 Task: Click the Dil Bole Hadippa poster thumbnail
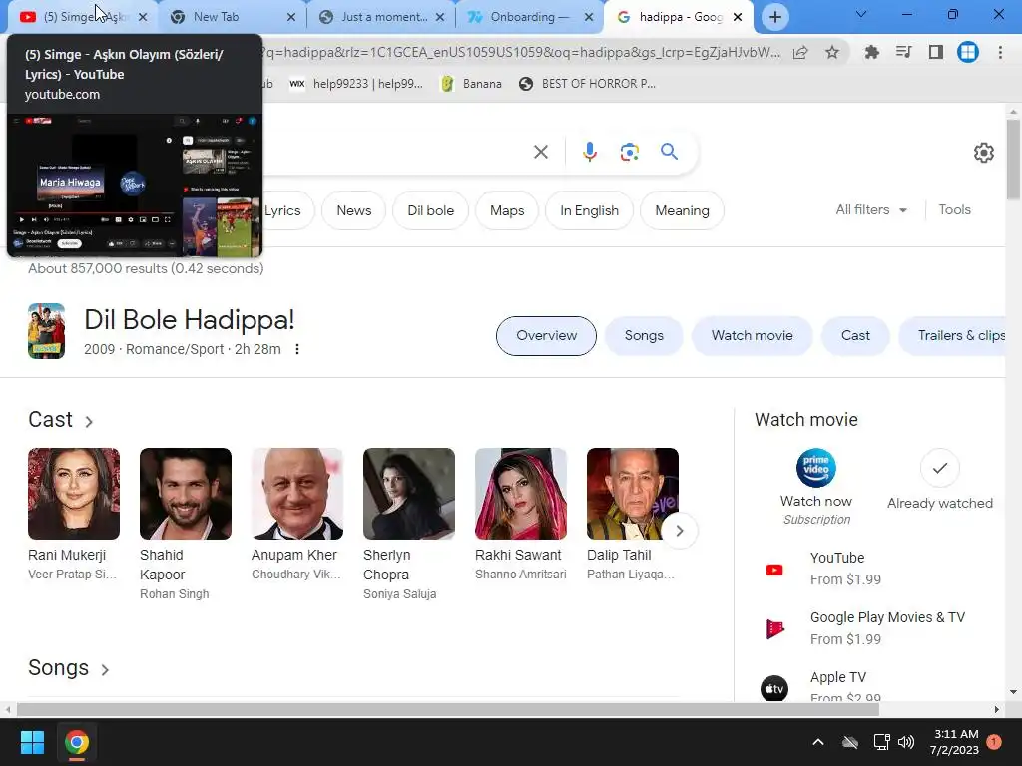coord(46,331)
